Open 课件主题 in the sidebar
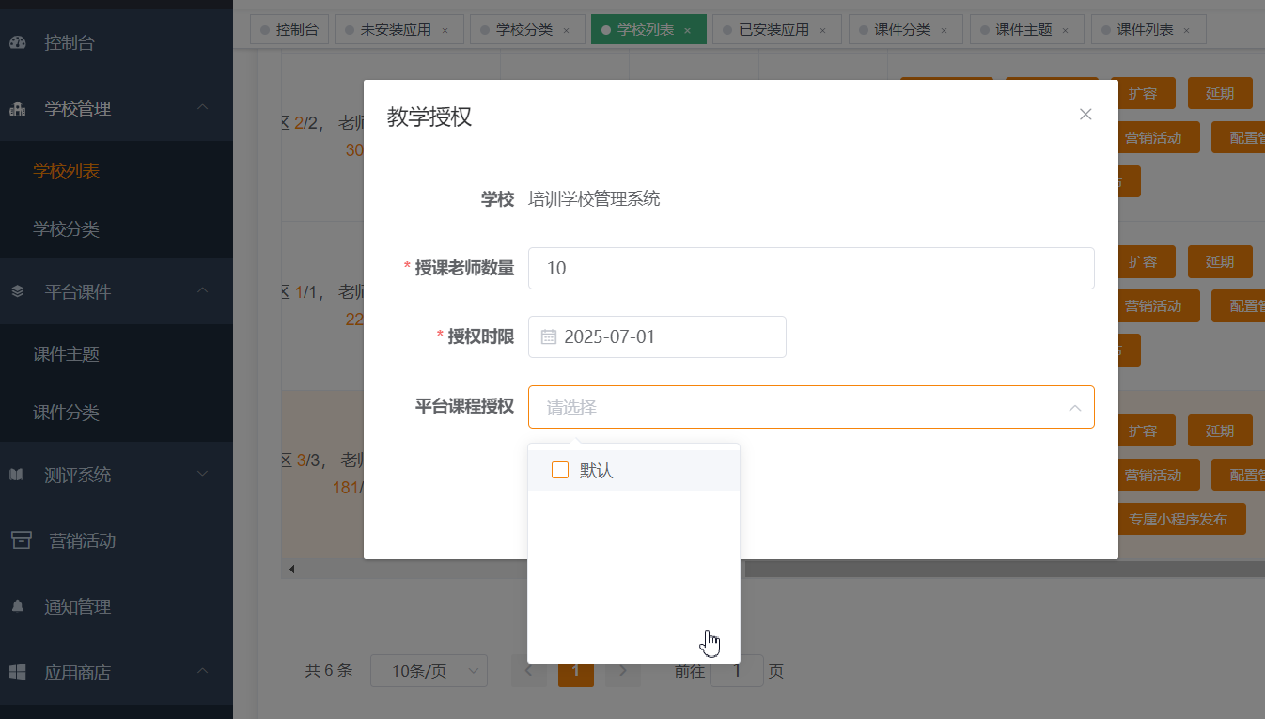Screen dimensions: 1265x719 point(66,353)
